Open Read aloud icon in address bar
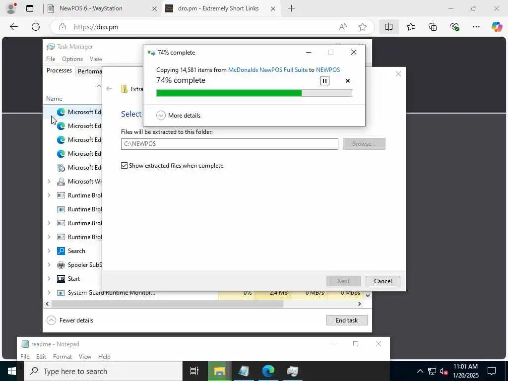This screenshot has height=381, width=508. [x=343, y=27]
